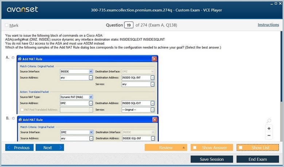The image size is (284, 167).
Task: Expand the Review button arrow
Action: pyautogui.click(x=184, y=148)
